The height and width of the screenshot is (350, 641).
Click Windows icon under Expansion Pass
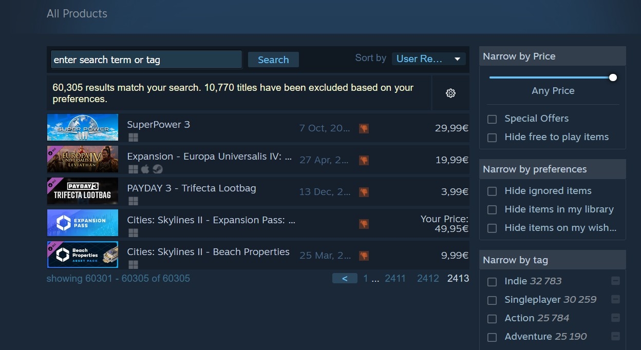[133, 233]
